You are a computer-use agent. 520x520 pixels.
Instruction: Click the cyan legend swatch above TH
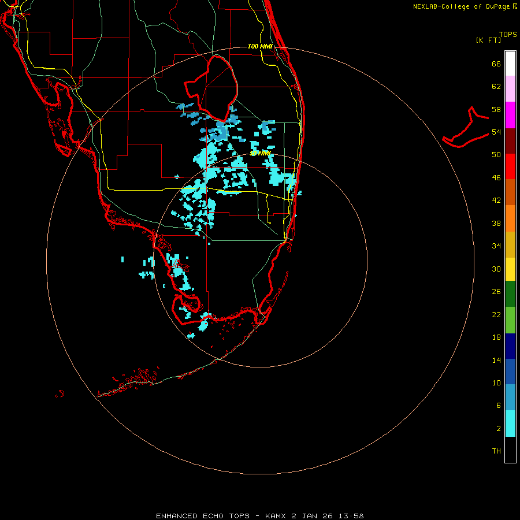[x=510, y=424]
